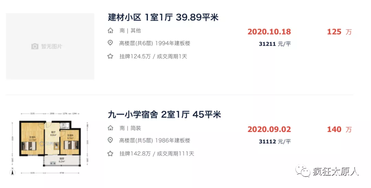
Task: Click star icon beside 挂牌124.5万
Action: coord(110,56)
